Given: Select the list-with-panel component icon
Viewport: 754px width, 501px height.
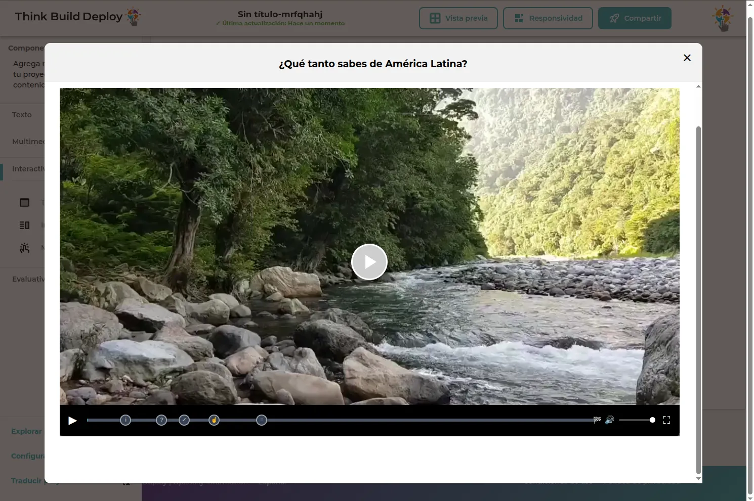Looking at the screenshot, I should click(x=24, y=225).
